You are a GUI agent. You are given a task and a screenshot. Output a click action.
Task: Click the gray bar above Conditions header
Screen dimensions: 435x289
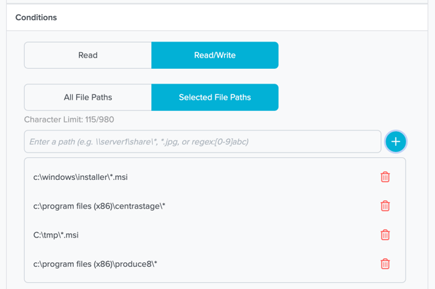[x=217, y=2]
